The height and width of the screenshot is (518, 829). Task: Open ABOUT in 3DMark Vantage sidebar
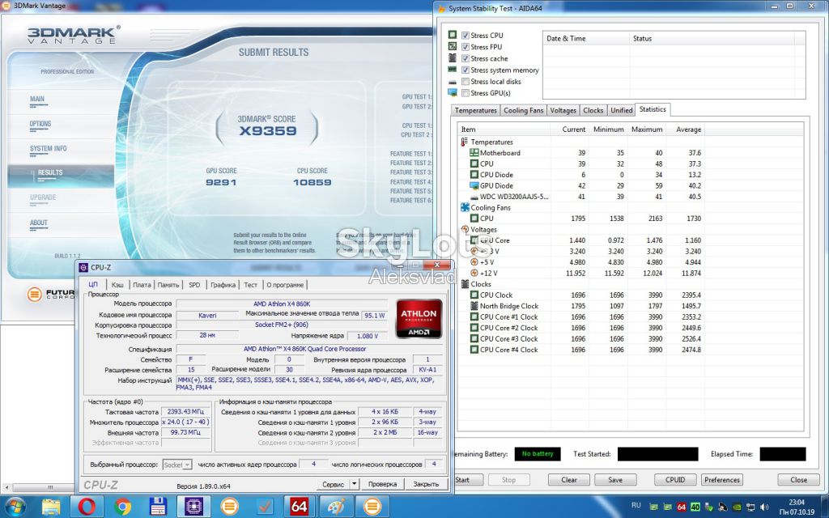39,223
